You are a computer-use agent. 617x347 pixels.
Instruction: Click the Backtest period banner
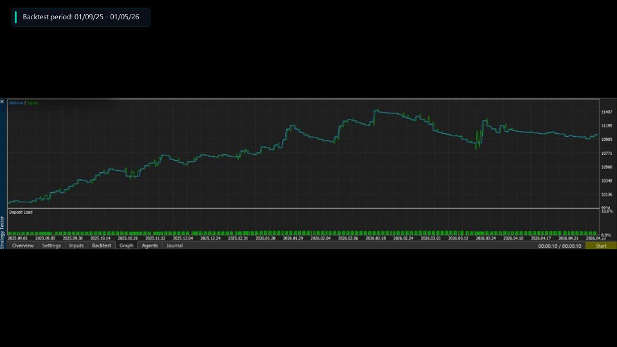81,17
